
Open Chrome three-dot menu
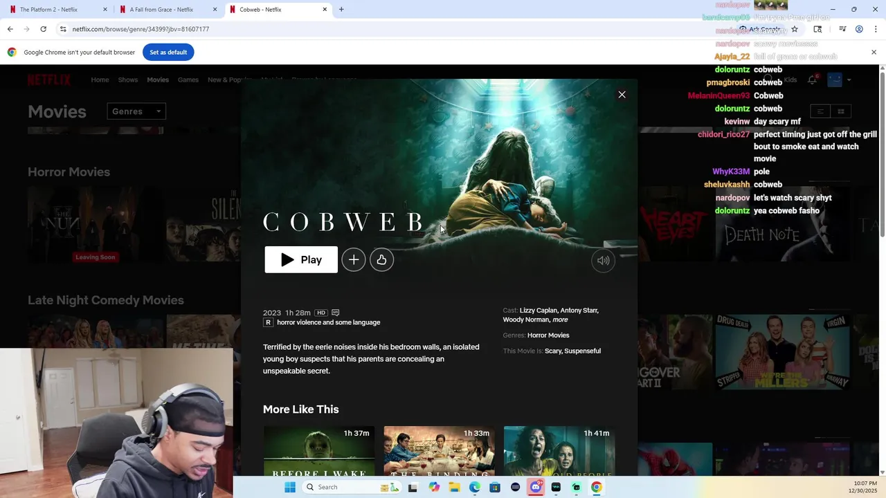(x=874, y=29)
